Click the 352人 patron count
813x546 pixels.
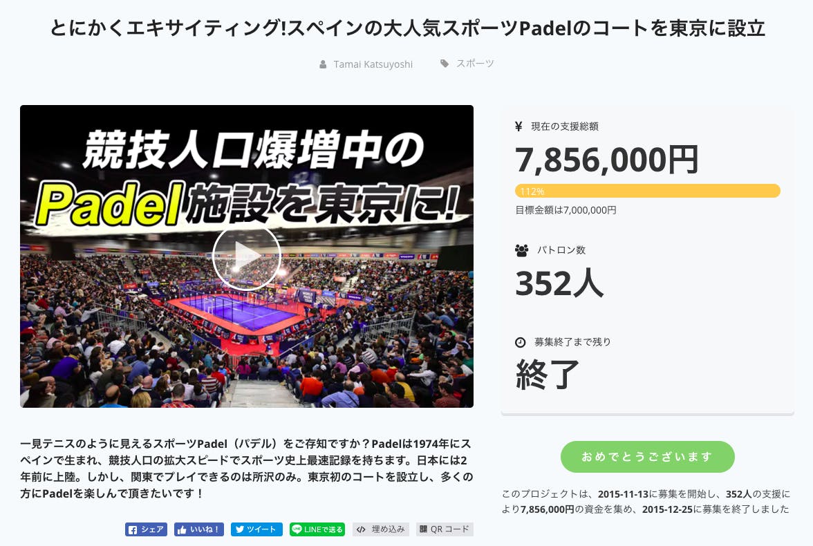(x=559, y=283)
